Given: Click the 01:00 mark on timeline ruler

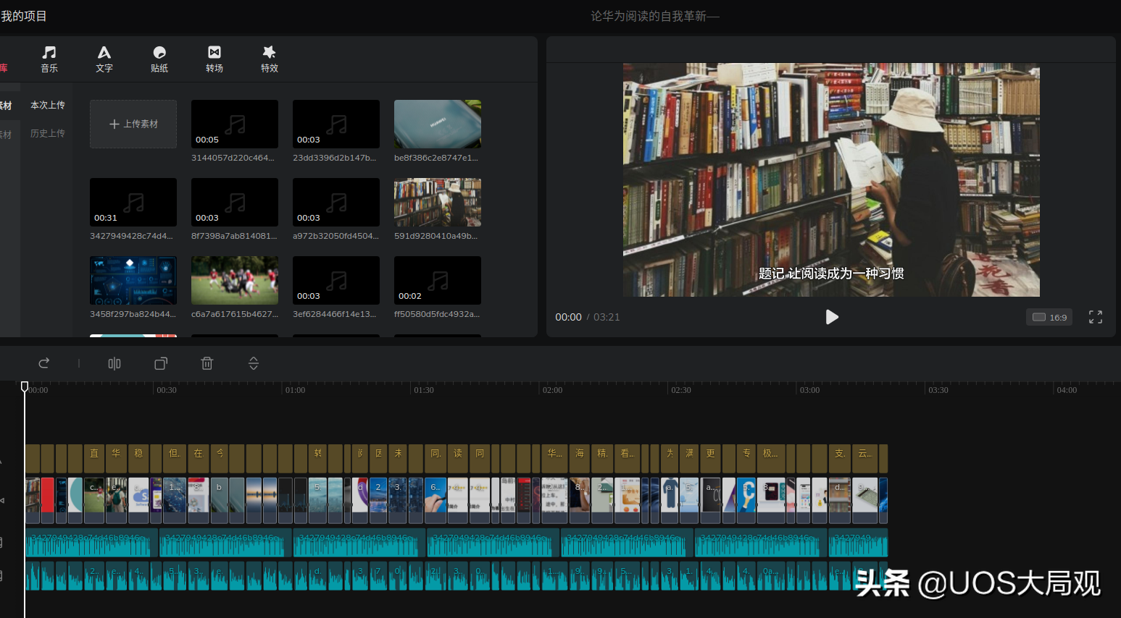Looking at the screenshot, I should pyautogui.click(x=295, y=390).
